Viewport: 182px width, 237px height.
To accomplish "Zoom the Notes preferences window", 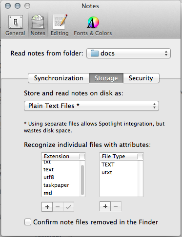I will tap(27, 6).
